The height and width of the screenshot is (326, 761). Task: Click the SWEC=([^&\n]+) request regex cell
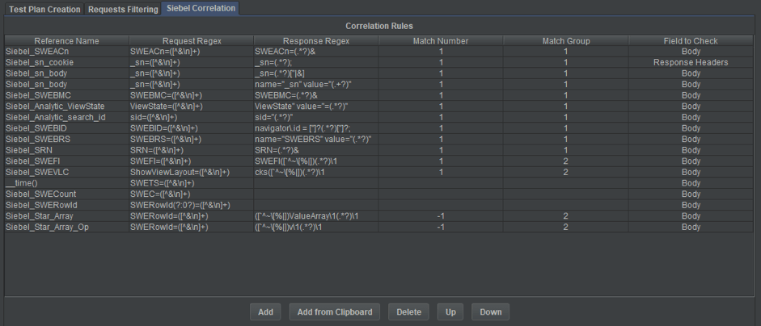pos(191,194)
